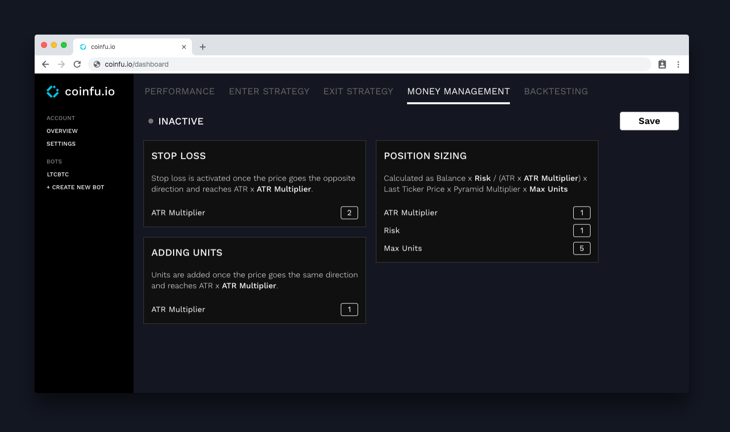Switch to the MONEY MANAGEMENT tab
Viewport: 730px width, 432px height.
458,91
